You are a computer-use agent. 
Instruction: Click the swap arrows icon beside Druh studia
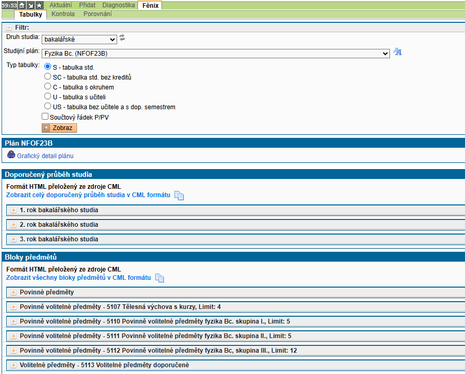point(122,38)
